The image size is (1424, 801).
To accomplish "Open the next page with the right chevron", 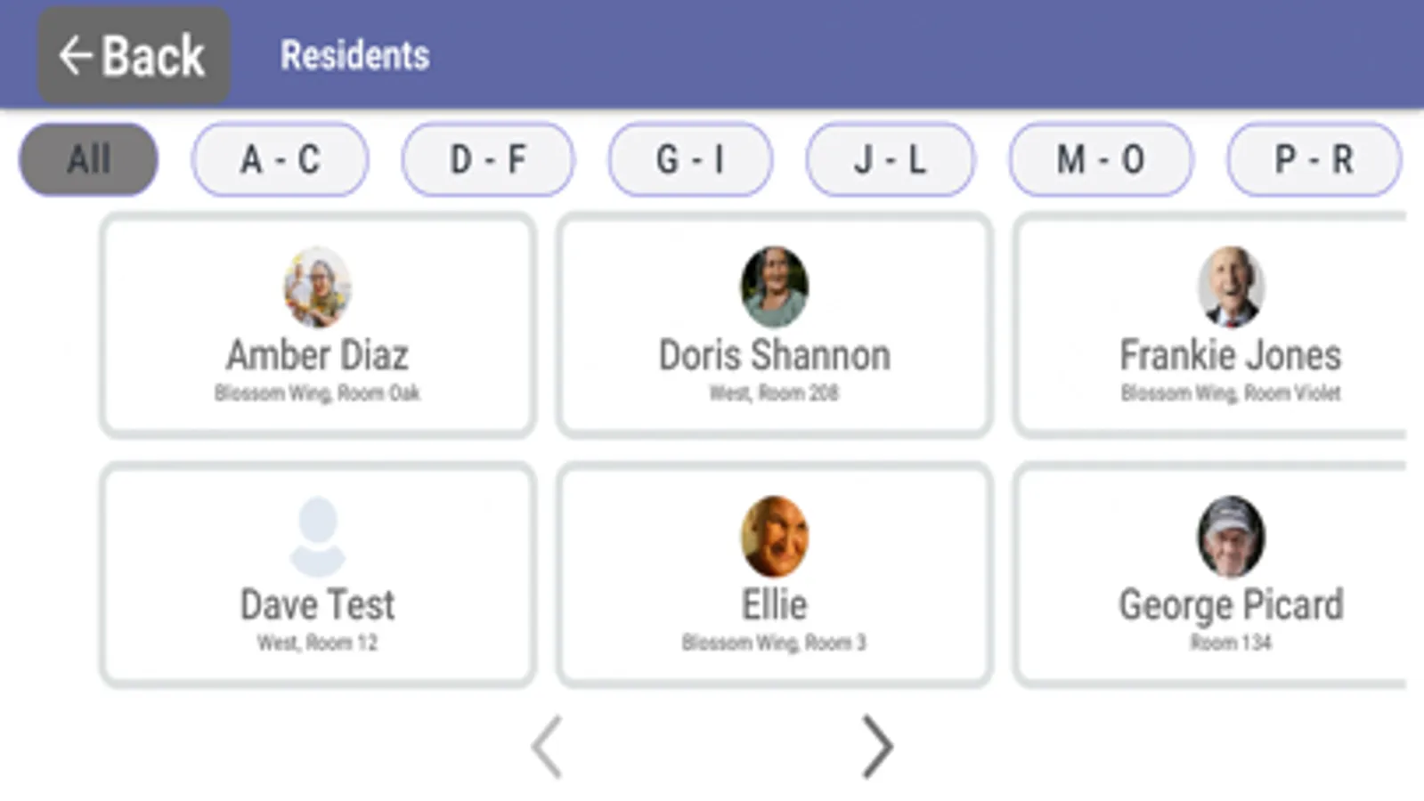I will [x=877, y=748].
